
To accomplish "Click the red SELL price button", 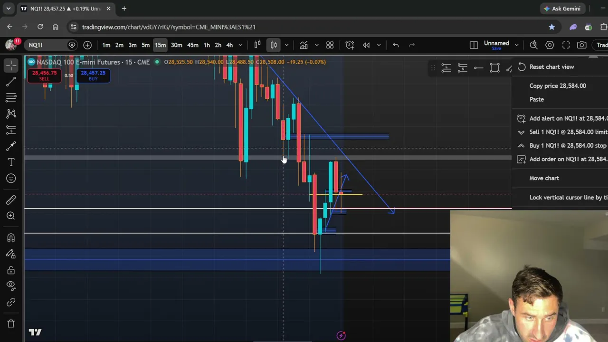I will pyautogui.click(x=44, y=75).
